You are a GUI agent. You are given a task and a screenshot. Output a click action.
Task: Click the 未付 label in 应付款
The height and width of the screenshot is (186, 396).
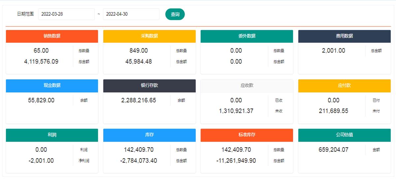click(x=376, y=111)
